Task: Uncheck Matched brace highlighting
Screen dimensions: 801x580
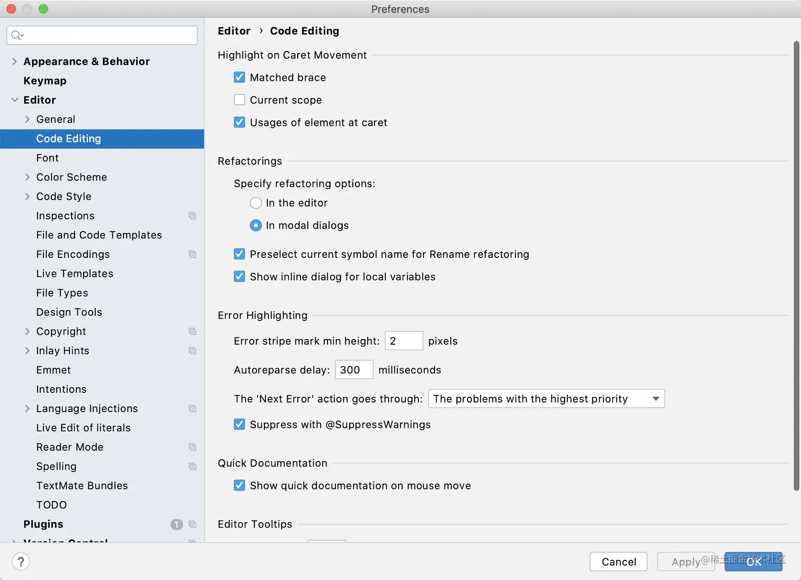Action: coord(239,77)
